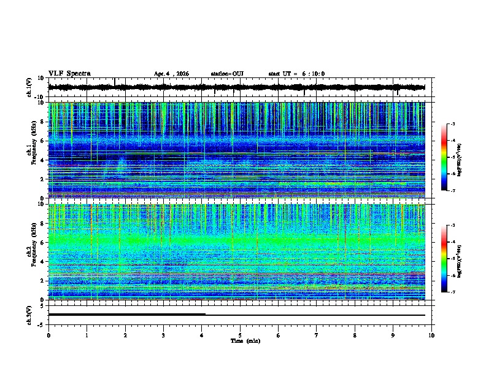This screenshot has width=486, height=376.
Task: Click time axis tick label "10" at right end
Action: (x=431, y=335)
